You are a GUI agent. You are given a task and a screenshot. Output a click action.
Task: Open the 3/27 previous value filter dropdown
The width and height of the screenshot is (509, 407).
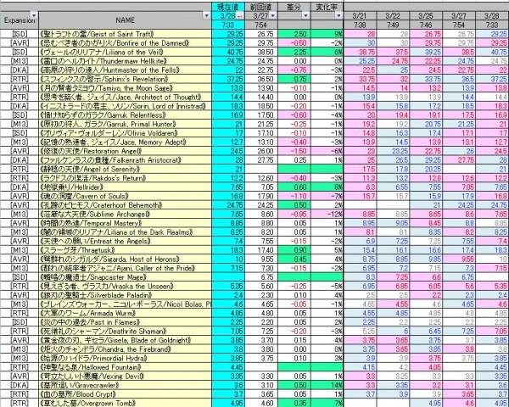[x=272, y=15]
